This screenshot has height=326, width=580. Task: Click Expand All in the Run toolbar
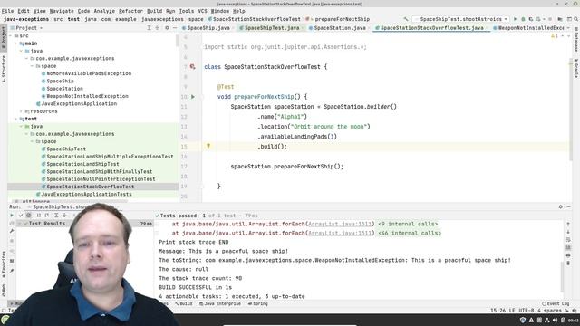pyautogui.click(x=56, y=216)
